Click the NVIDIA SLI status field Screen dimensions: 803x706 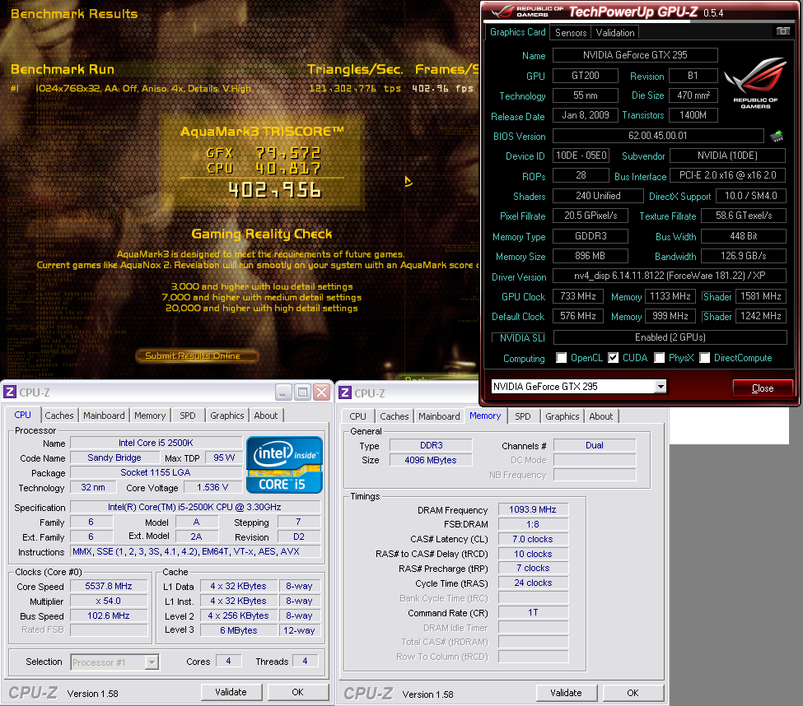(670, 337)
